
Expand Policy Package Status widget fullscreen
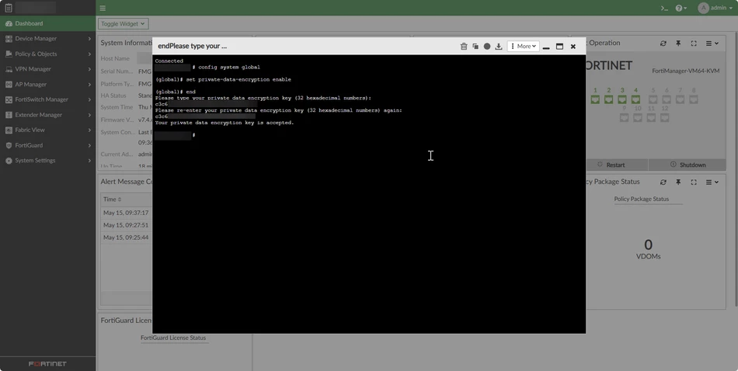click(693, 182)
